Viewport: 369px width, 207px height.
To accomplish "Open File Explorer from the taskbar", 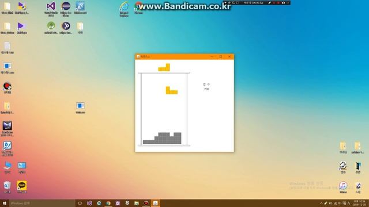I will (137, 203).
